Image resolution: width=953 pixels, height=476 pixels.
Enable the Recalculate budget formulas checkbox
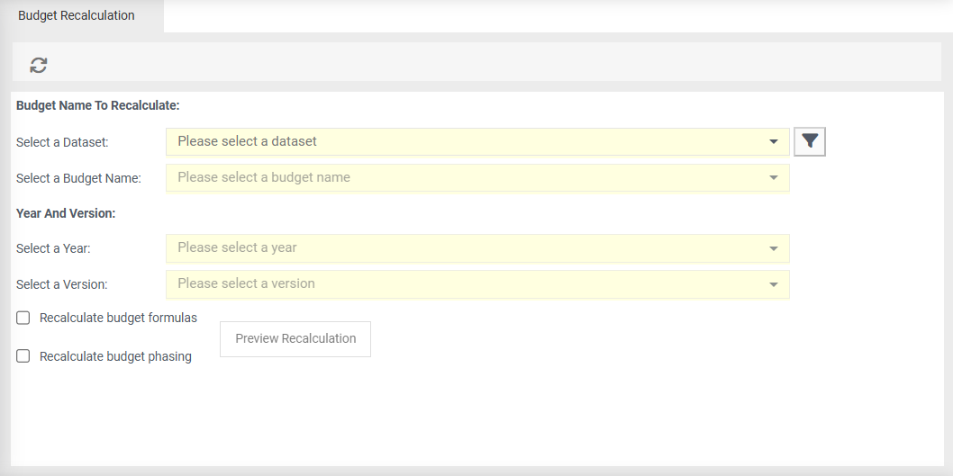pos(23,318)
